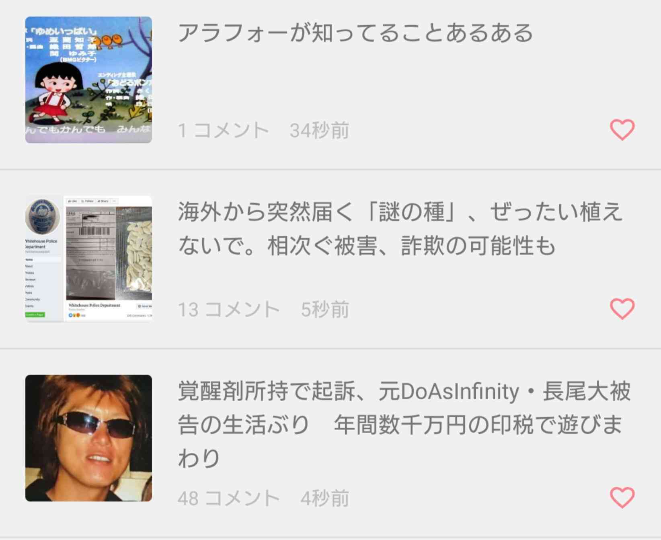The height and width of the screenshot is (540, 661).
Task: Favorite the 長尾大 DoAsInfinity article heart
Action: (622, 497)
